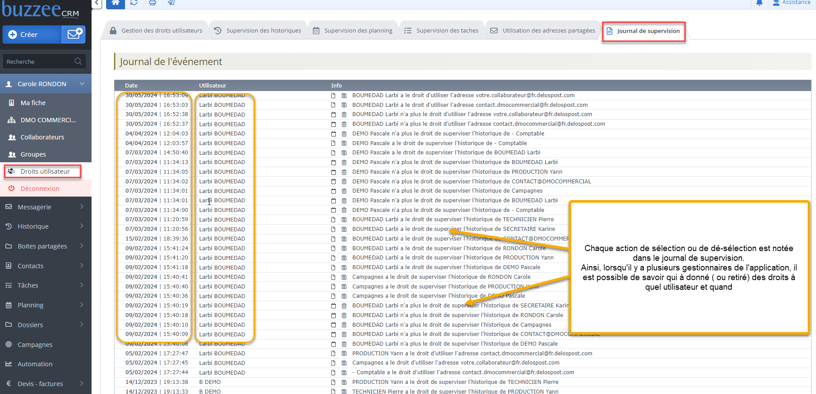Open Droits utilisateur in the sidebar
The width and height of the screenshot is (816, 394).
[x=45, y=171]
